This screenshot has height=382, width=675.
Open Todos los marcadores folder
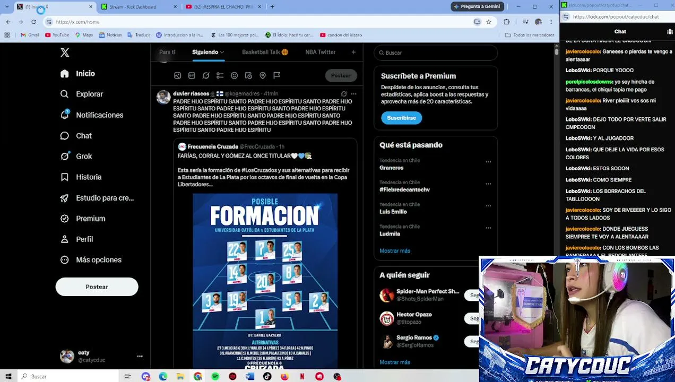click(x=530, y=35)
